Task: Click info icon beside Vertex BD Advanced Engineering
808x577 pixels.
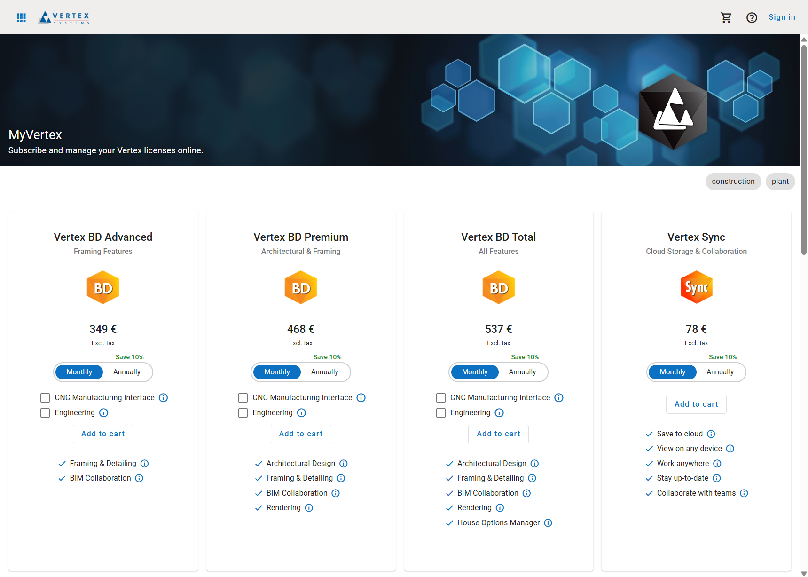Action: tap(104, 413)
